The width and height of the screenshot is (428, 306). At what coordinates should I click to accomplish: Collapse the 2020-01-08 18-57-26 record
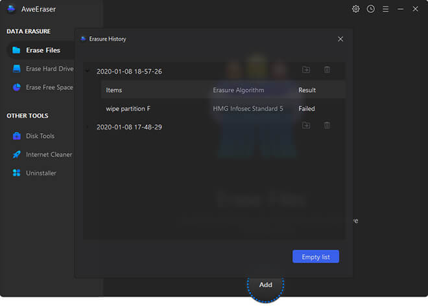tap(88, 71)
